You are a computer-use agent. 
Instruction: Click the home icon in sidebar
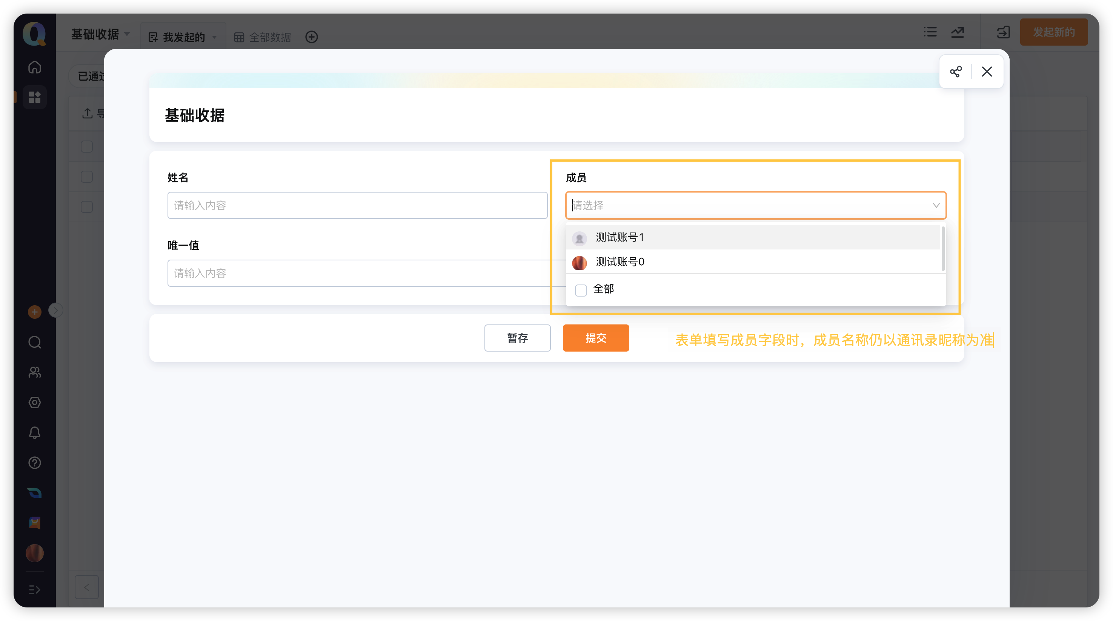point(35,67)
